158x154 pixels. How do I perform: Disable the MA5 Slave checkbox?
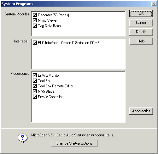35,91
